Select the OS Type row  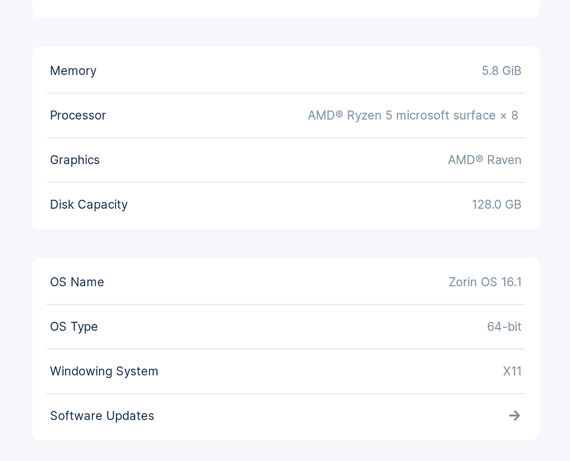point(285,327)
